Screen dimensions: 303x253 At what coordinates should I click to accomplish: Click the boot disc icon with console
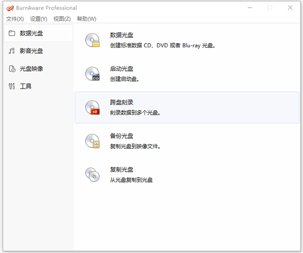93,74
